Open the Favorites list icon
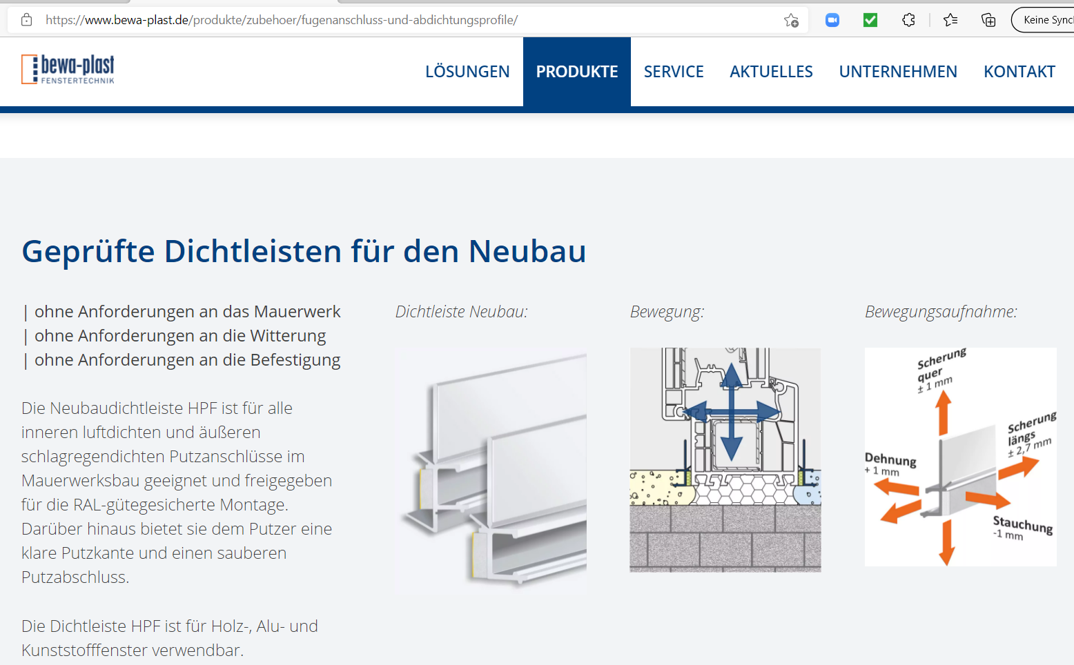Viewport: 1074px width, 665px height. tap(950, 20)
